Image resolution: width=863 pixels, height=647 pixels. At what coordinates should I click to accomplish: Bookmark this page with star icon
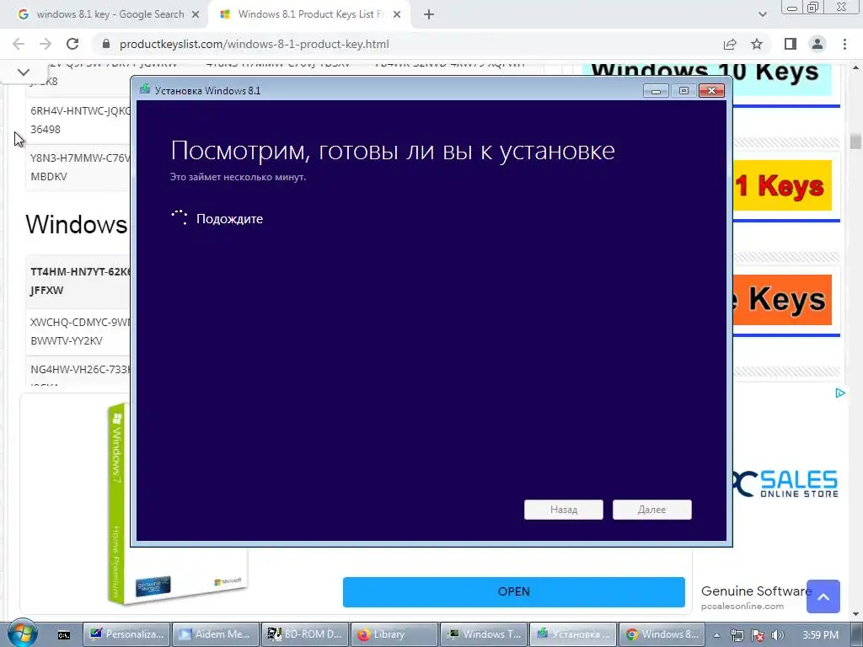click(x=757, y=44)
